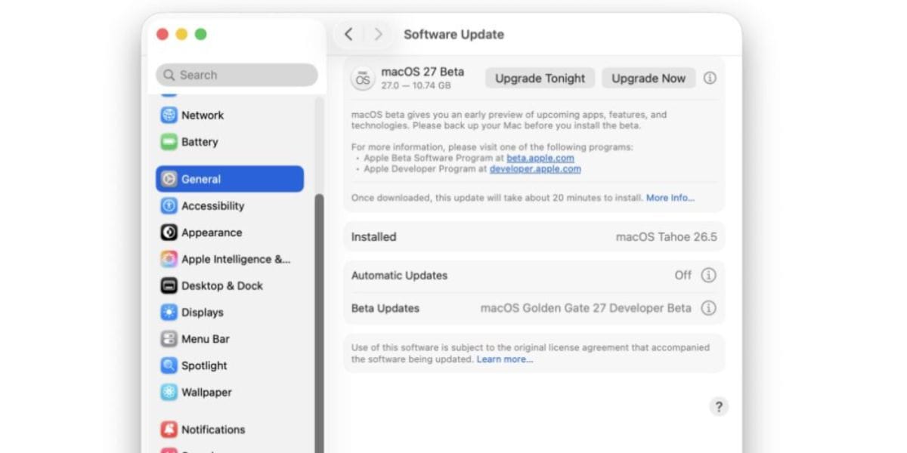Click Upgrade Now
Screen dimensions: 907x453
point(649,78)
